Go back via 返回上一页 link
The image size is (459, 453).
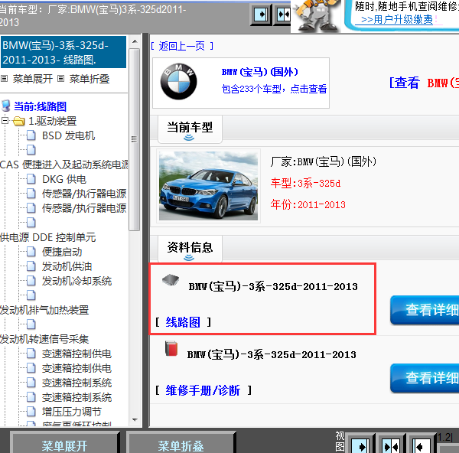click(181, 46)
